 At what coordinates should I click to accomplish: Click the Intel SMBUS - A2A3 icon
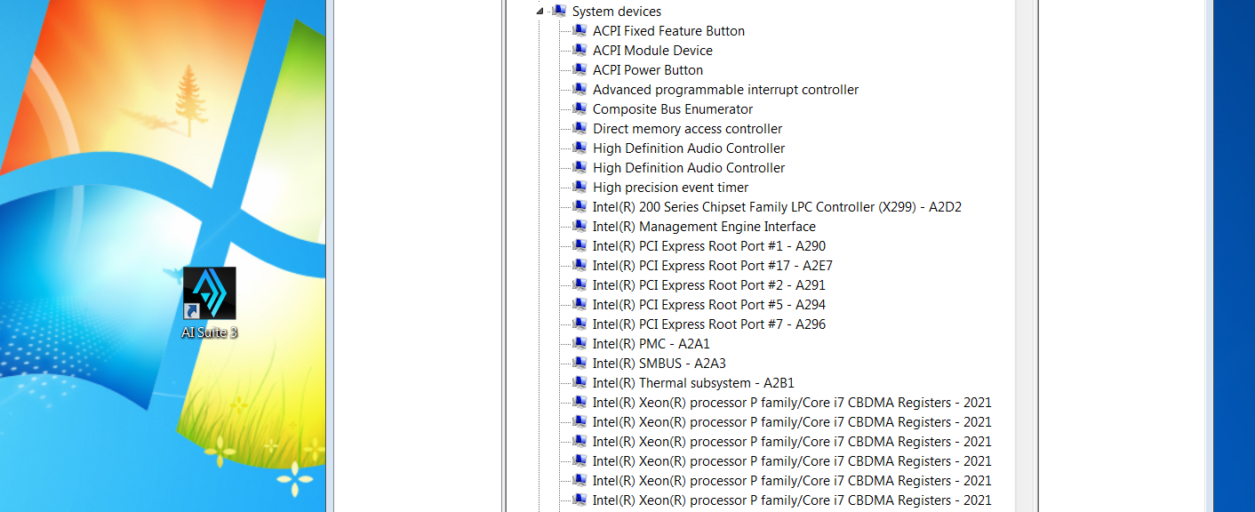[x=580, y=364]
